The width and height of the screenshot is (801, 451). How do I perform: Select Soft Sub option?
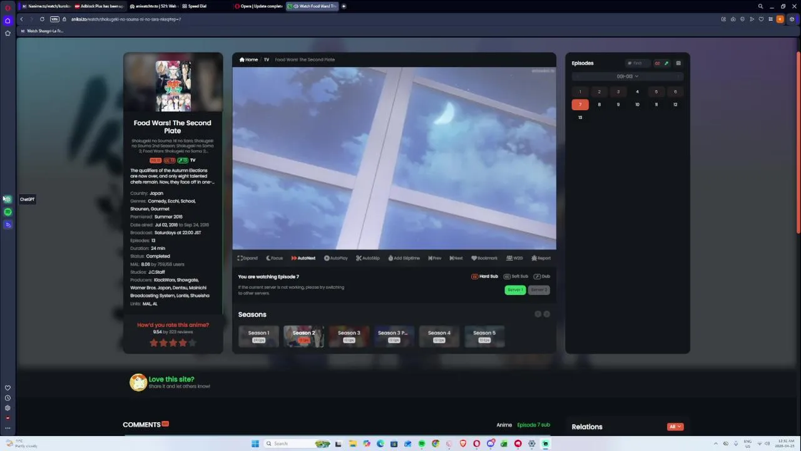[x=516, y=276]
